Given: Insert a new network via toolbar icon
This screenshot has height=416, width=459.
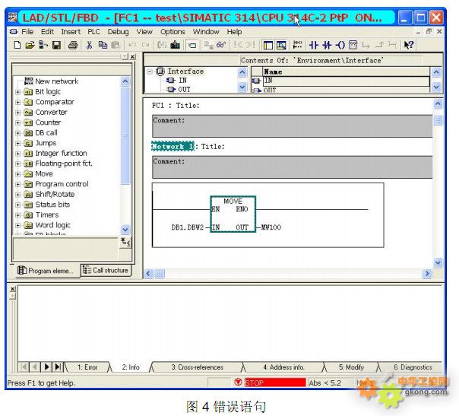Looking at the screenshot, I should (297, 45).
